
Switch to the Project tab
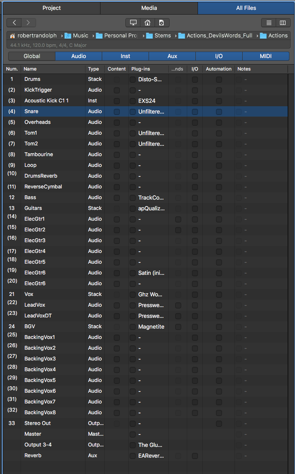tap(50, 8)
